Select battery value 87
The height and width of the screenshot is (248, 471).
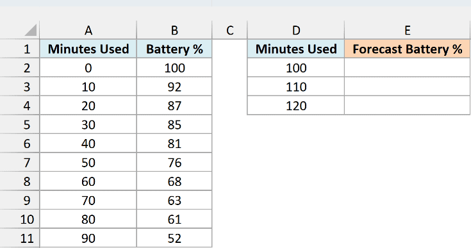pos(174,105)
